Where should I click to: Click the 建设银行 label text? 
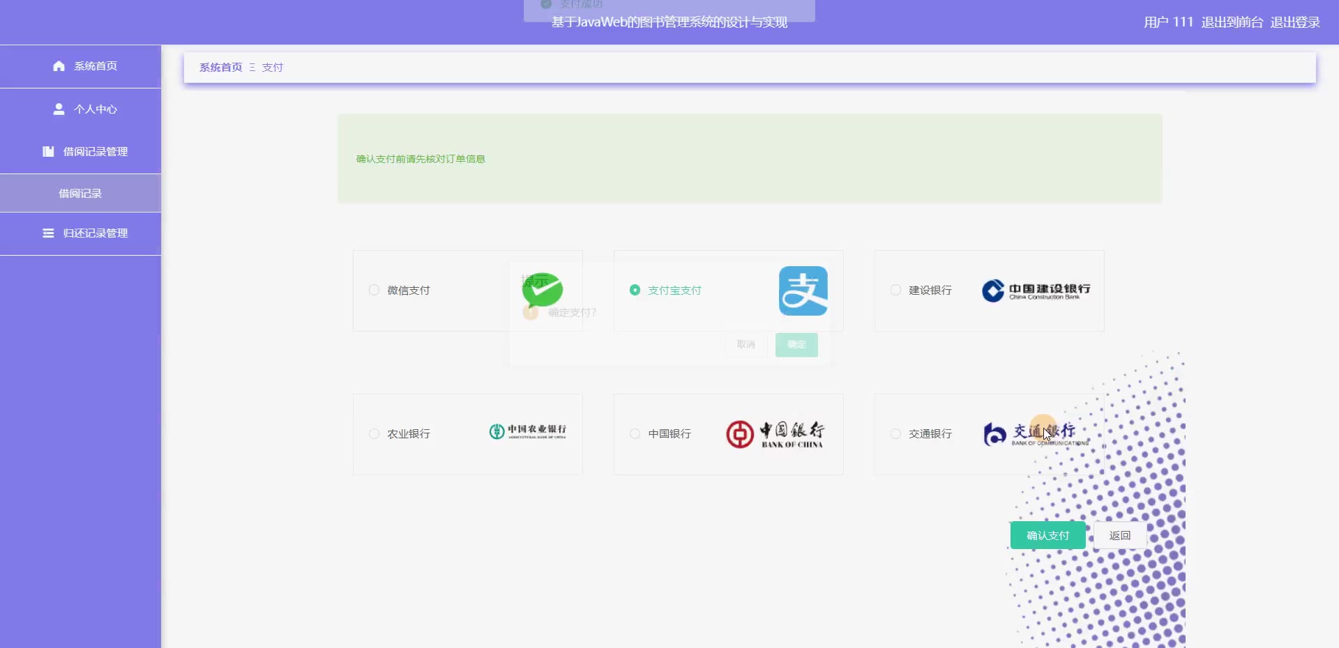point(930,291)
